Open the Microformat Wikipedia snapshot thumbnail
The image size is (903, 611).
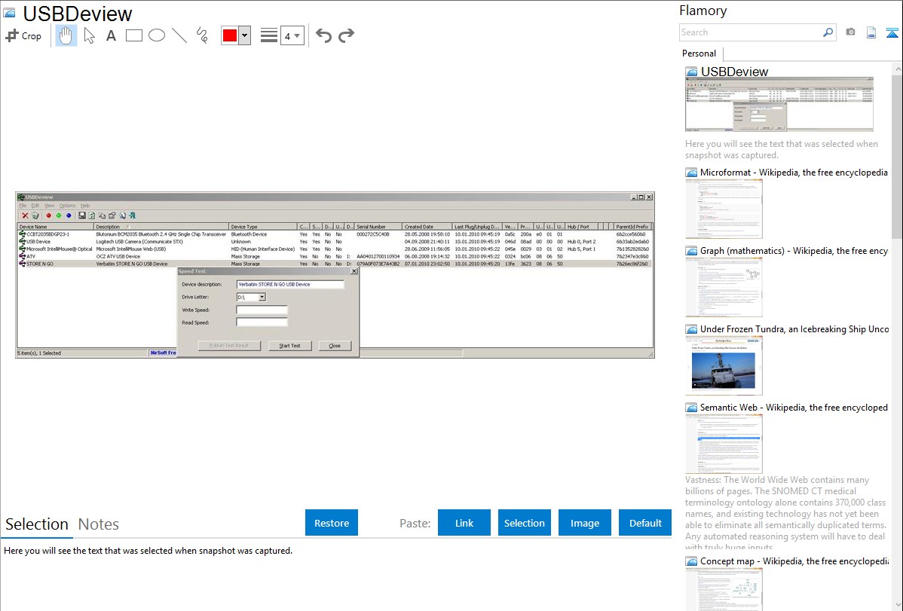click(x=724, y=209)
